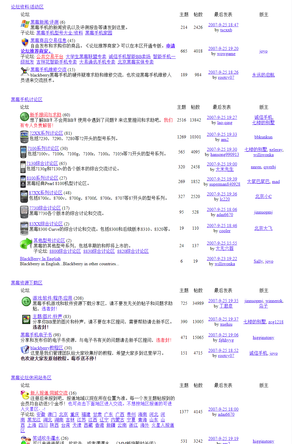Open moderator 北京小C profile
The height and width of the screenshot is (444, 292).
pyautogui.click(x=263, y=196)
